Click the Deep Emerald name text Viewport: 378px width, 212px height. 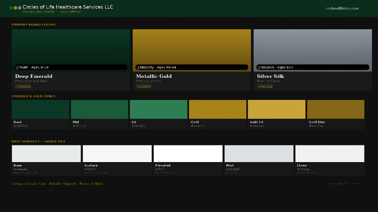[34, 76]
